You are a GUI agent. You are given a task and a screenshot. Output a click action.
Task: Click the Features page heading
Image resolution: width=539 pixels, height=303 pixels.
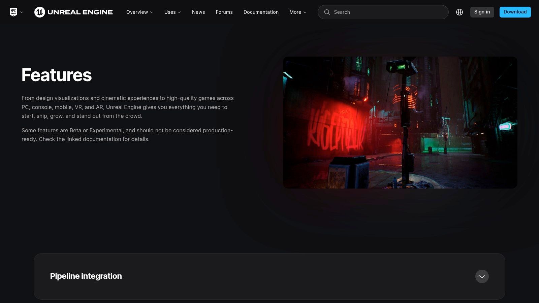(57, 75)
